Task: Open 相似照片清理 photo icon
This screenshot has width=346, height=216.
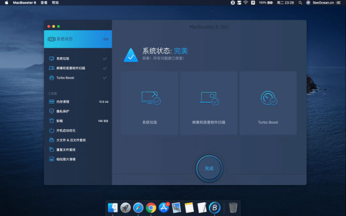Action: [x=52, y=159]
